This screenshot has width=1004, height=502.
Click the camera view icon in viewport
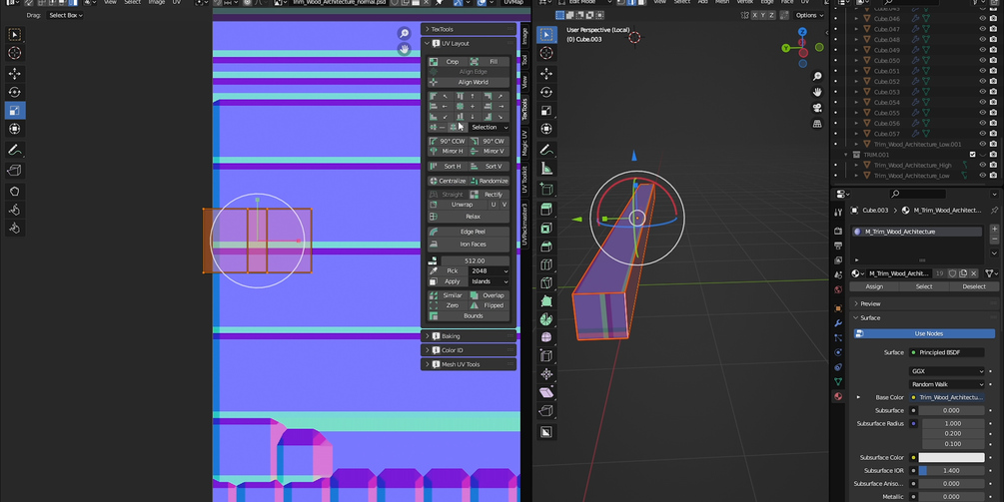click(817, 108)
